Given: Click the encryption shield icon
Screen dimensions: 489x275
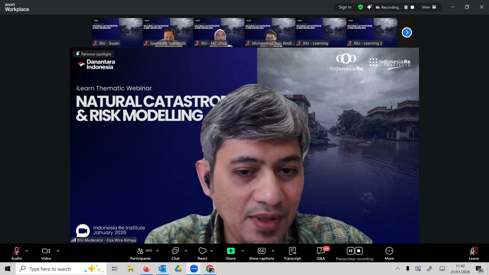Looking at the screenshot, I should point(361,7).
